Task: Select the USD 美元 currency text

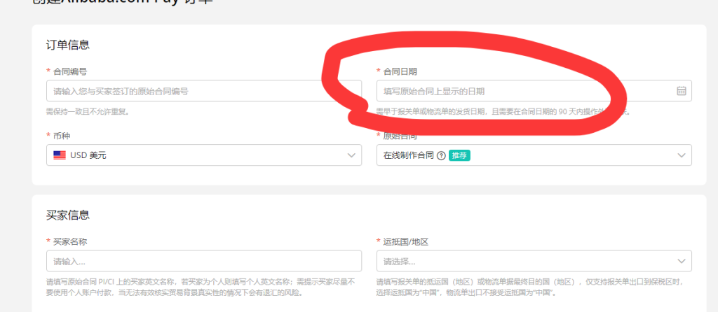Action: tap(88, 155)
